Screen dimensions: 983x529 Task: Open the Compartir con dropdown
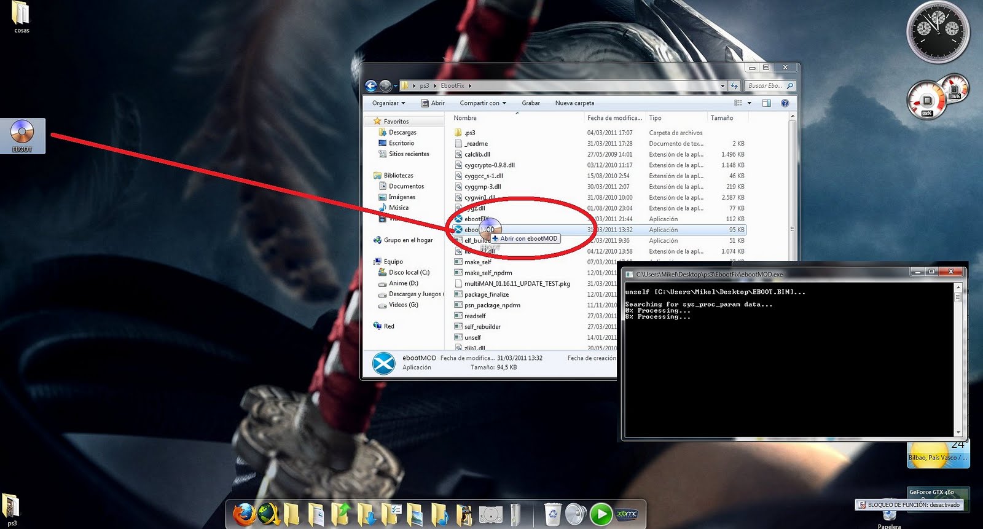coord(483,103)
